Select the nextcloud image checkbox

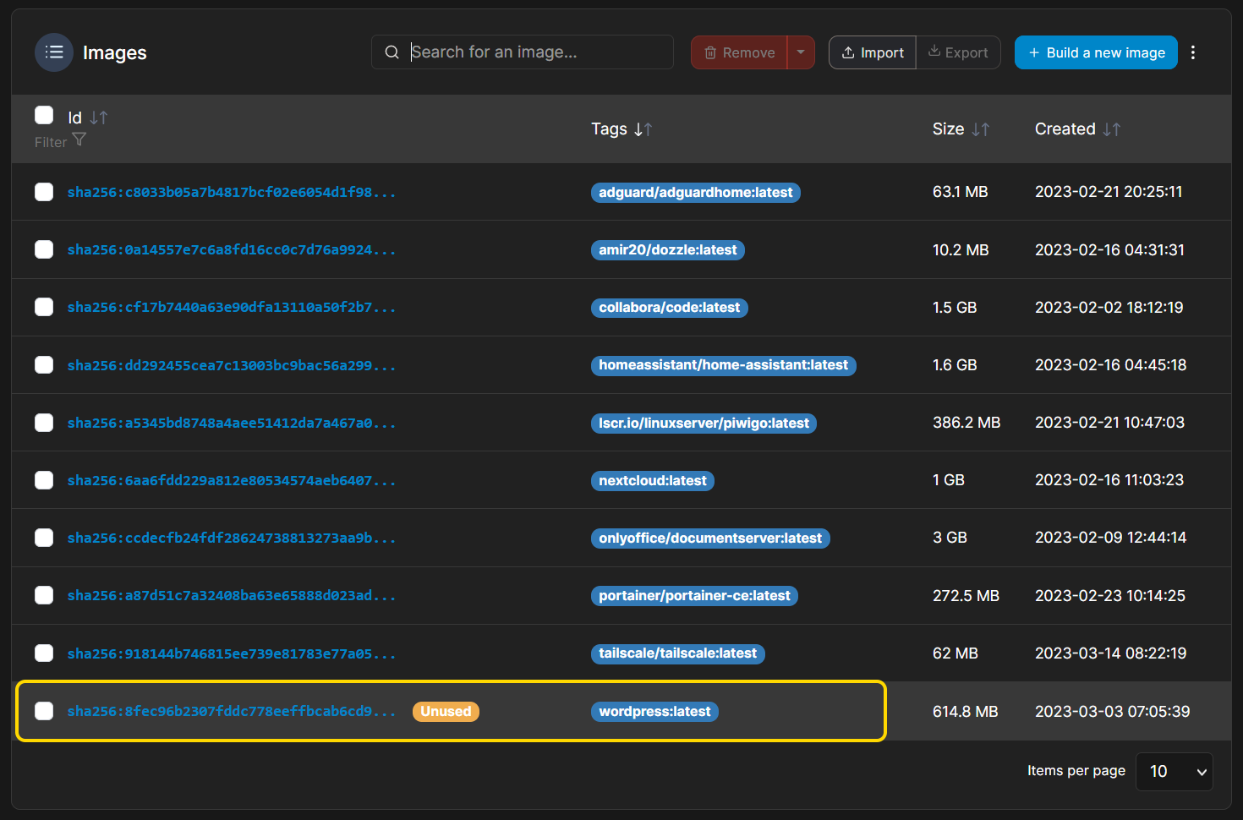click(44, 480)
